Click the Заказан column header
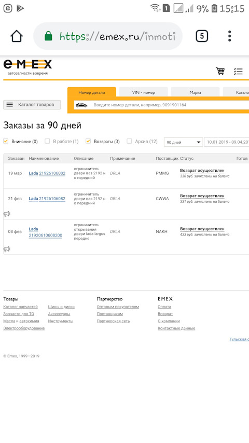The image size is (249, 443). click(x=16, y=159)
